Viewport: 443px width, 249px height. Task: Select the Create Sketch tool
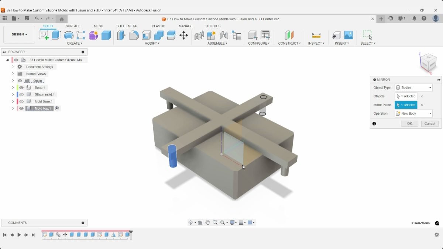click(x=44, y=35)
